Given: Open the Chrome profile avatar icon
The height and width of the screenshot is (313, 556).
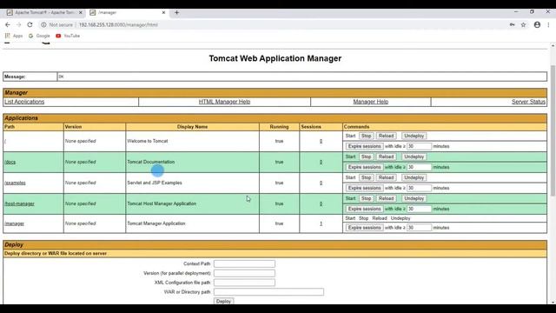Looking at the screenshot, I should (537, 25).
